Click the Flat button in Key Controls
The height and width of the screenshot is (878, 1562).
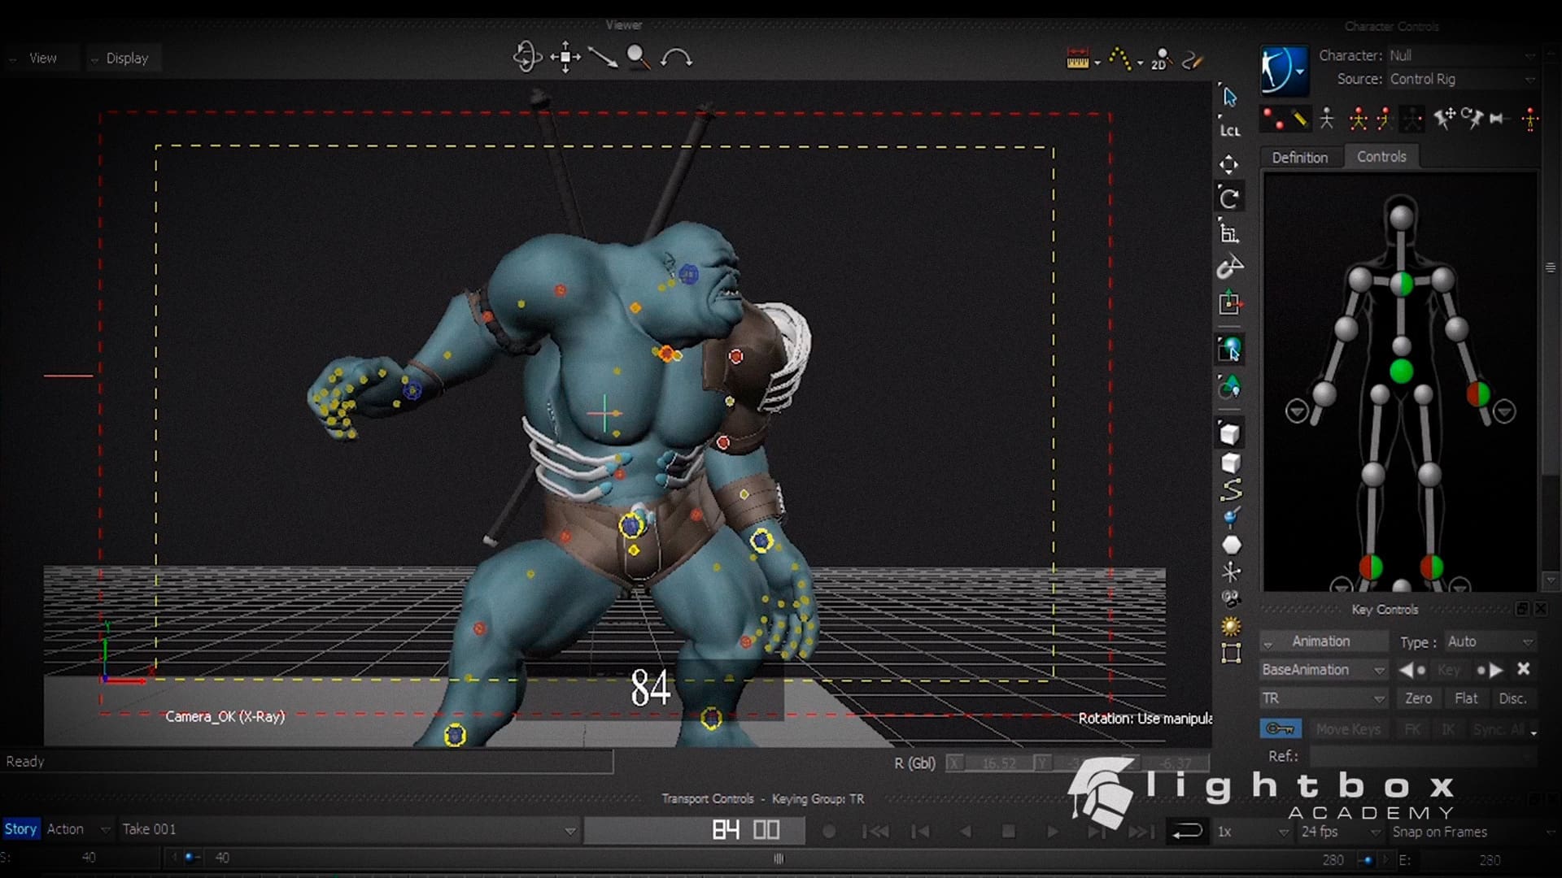click(x=1467, y=698)
